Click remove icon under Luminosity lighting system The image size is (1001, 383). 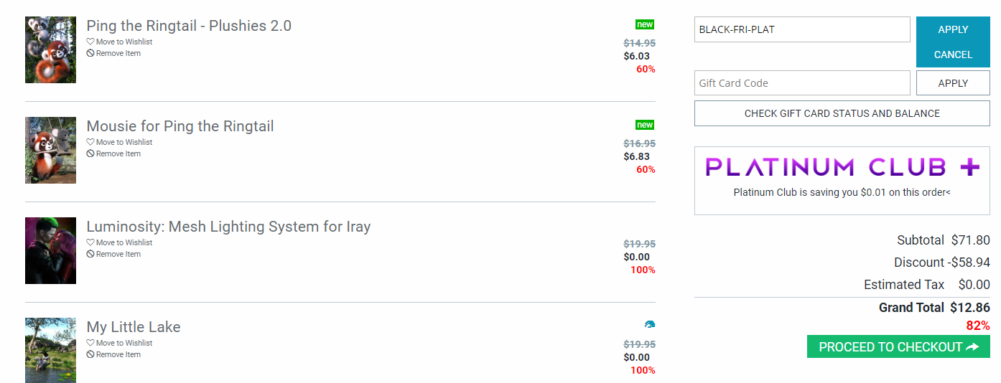coord(90,254)
